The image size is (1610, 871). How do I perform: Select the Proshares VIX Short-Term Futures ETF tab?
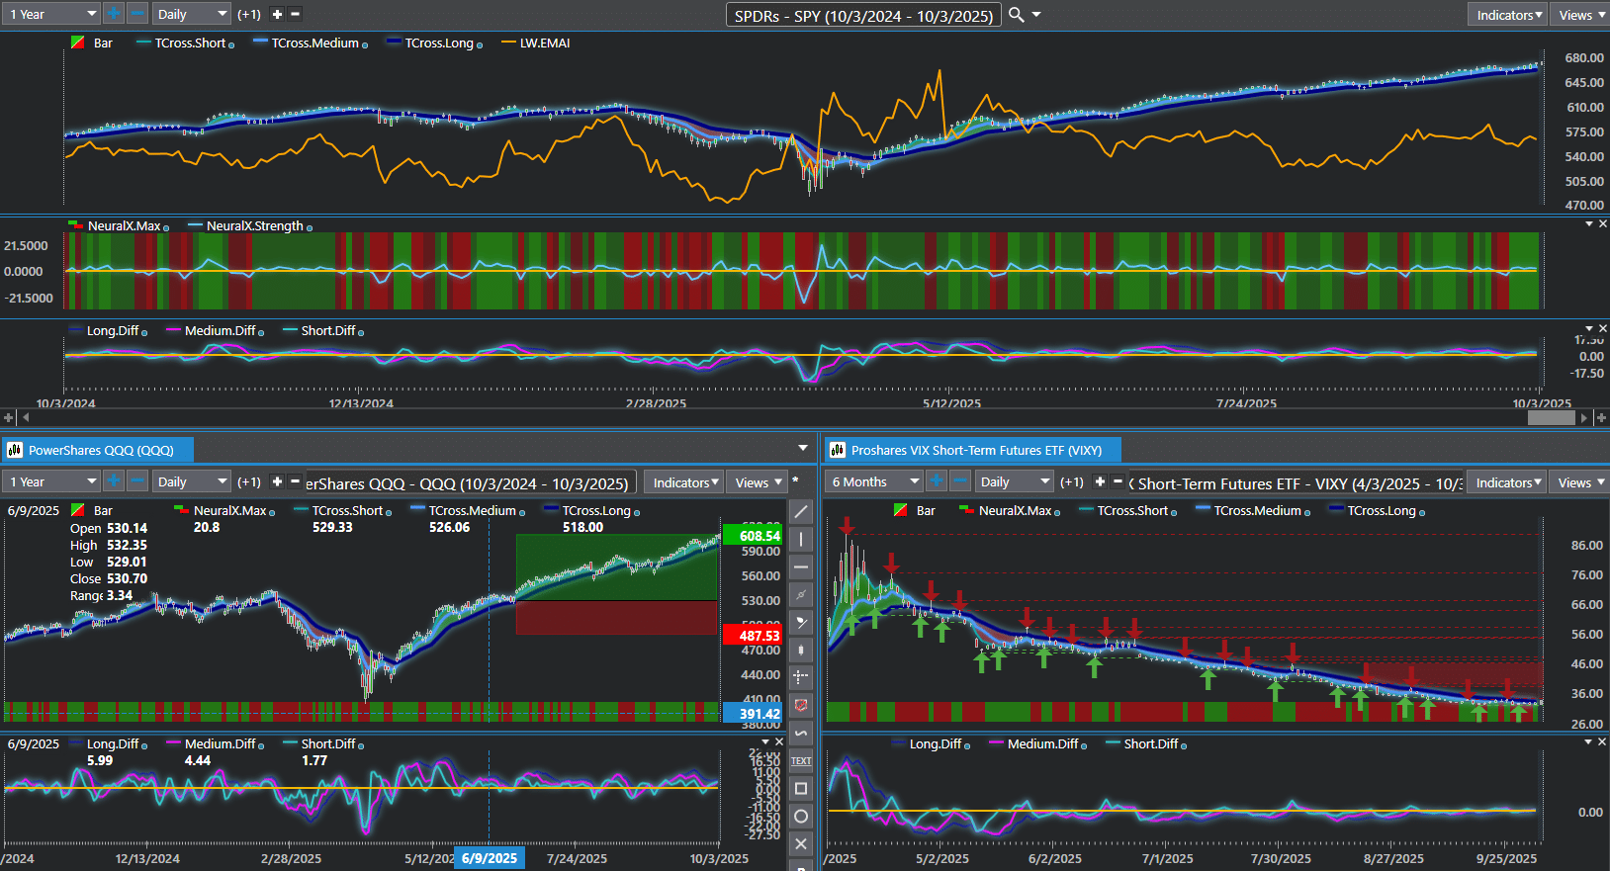click(975, 450)
